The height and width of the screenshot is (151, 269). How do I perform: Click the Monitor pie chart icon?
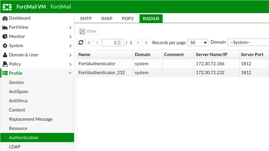5,36
